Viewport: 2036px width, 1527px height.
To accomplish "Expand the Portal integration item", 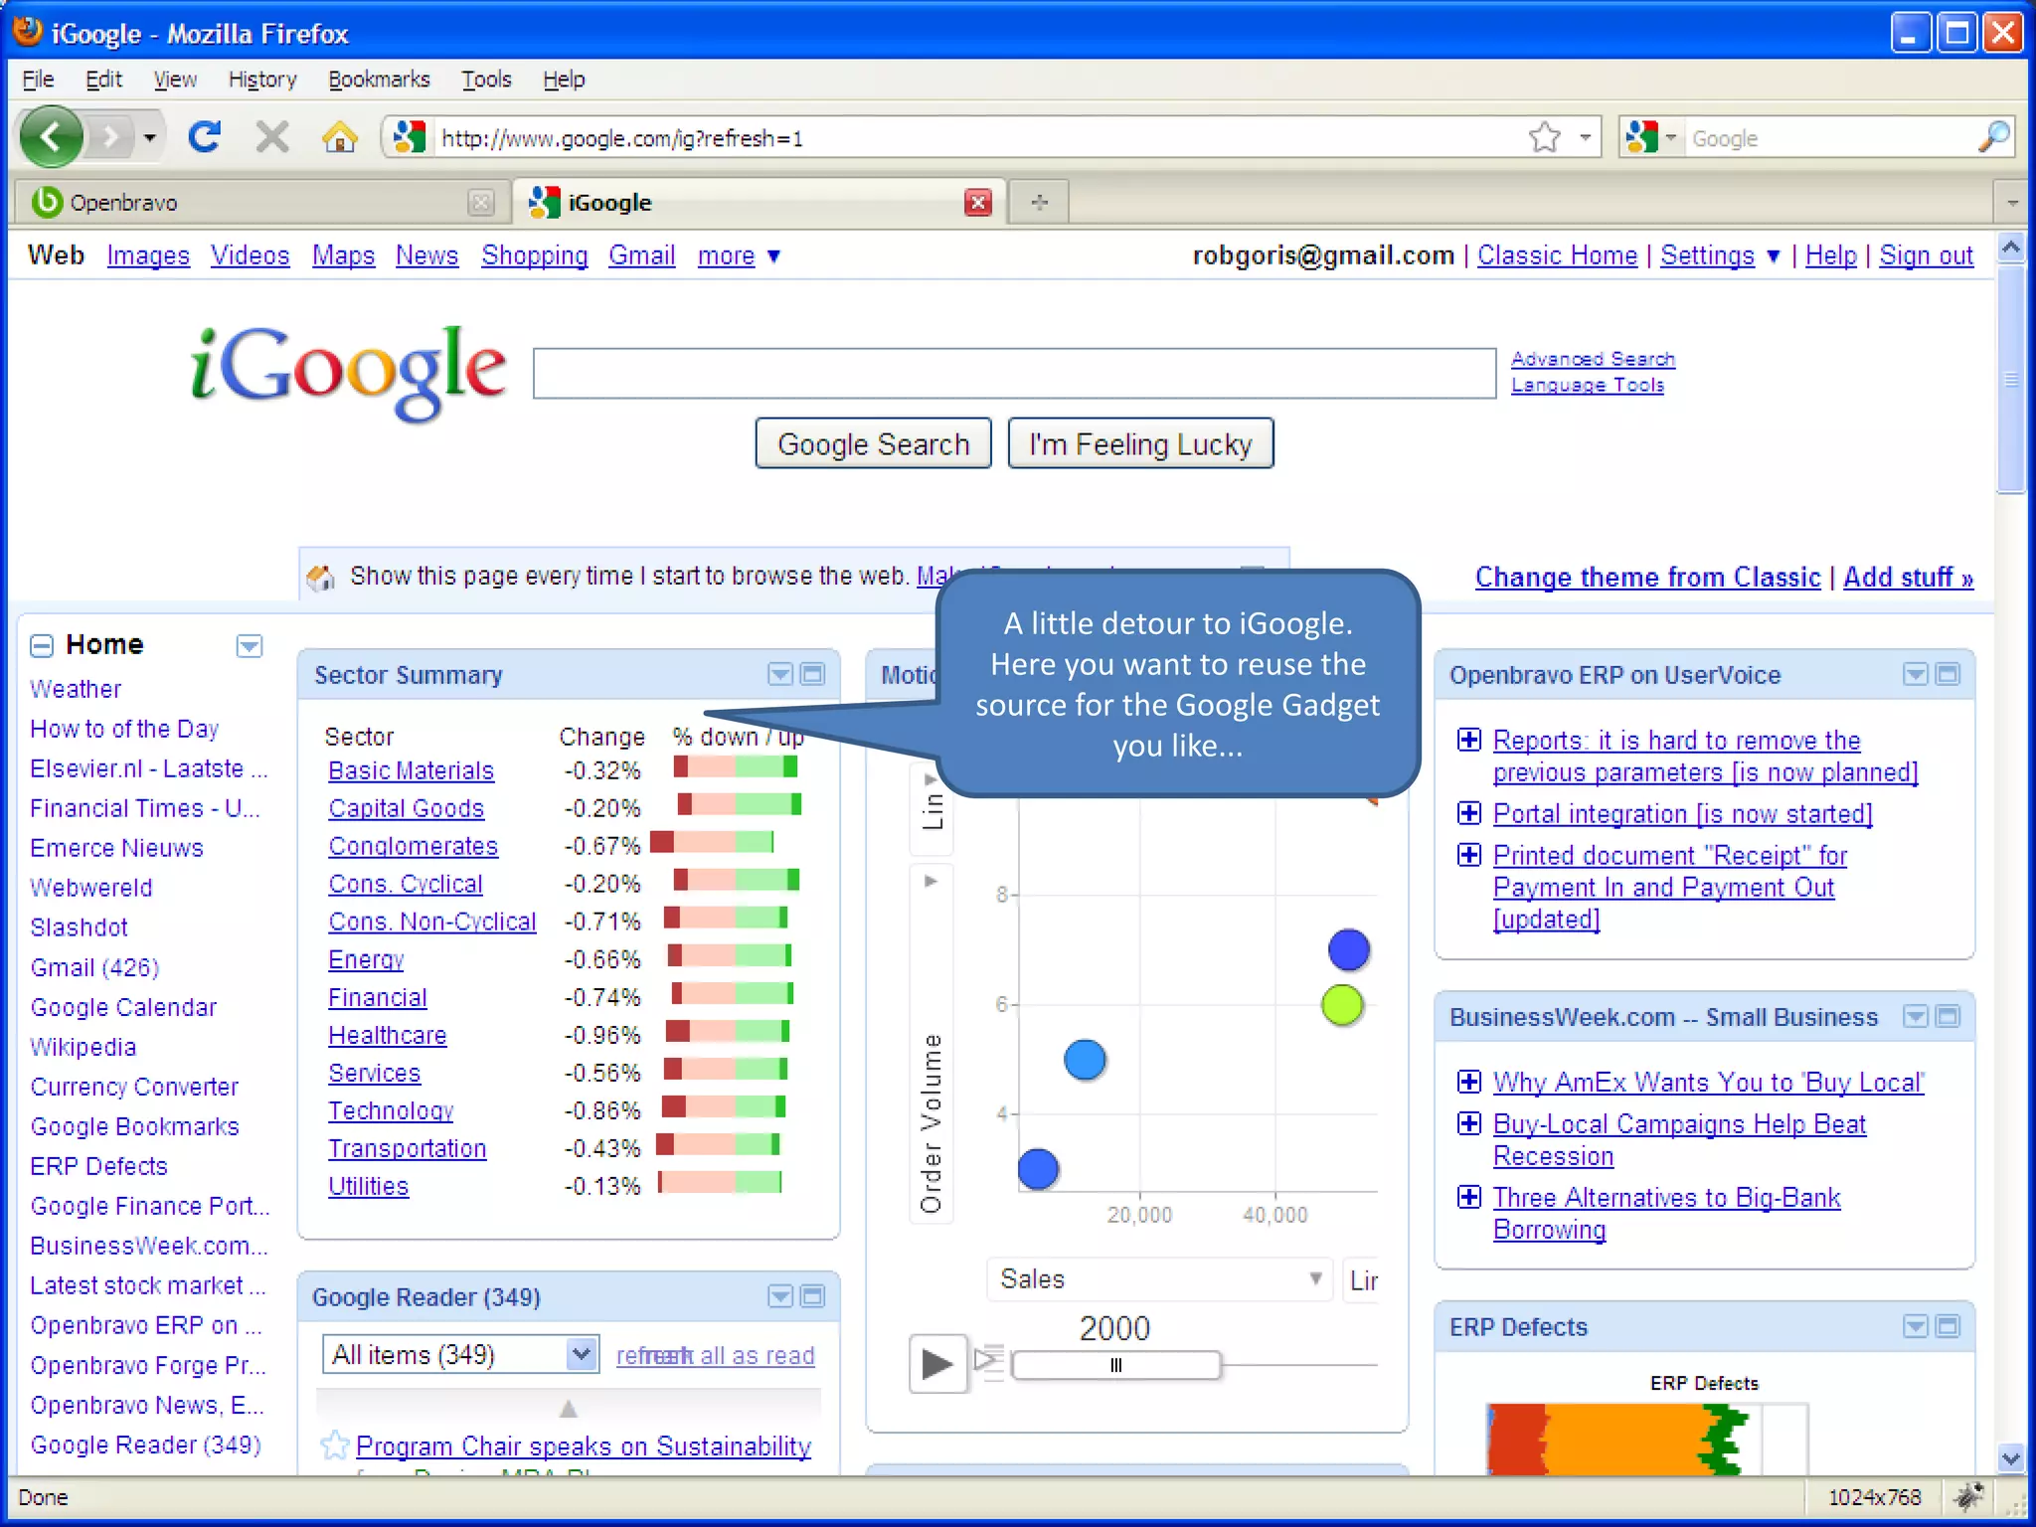I will [1469, 814].
